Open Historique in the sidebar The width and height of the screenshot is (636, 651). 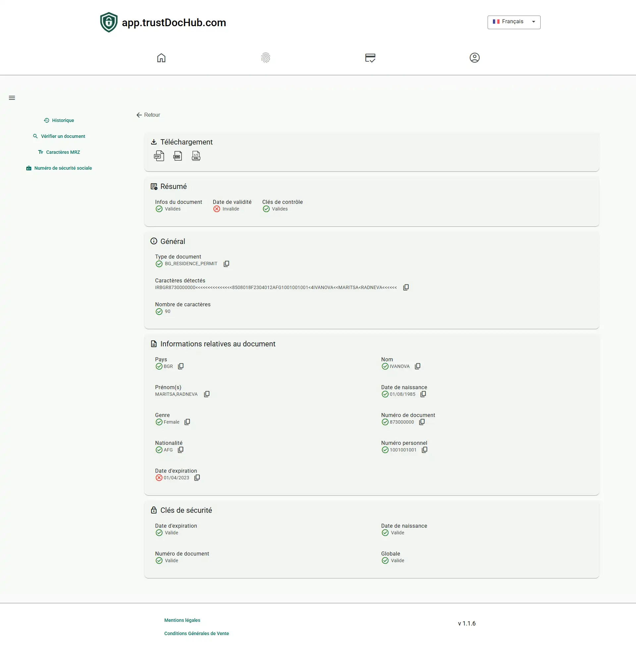(59, 120)
